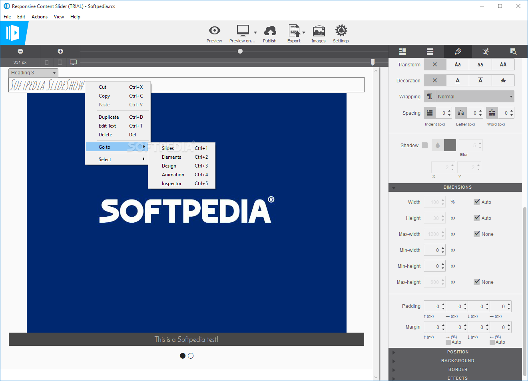The image size is (528, 381).
Task: Open the File menu
Action: click(7, 17)
